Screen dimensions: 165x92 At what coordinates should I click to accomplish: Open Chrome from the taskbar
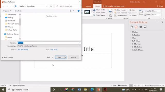[73, 89]
